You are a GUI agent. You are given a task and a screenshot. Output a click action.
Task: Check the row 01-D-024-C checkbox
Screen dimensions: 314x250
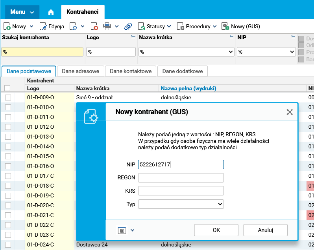8,245
